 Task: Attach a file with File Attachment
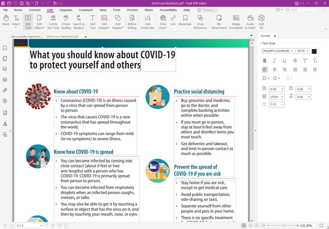click(219, 22)
